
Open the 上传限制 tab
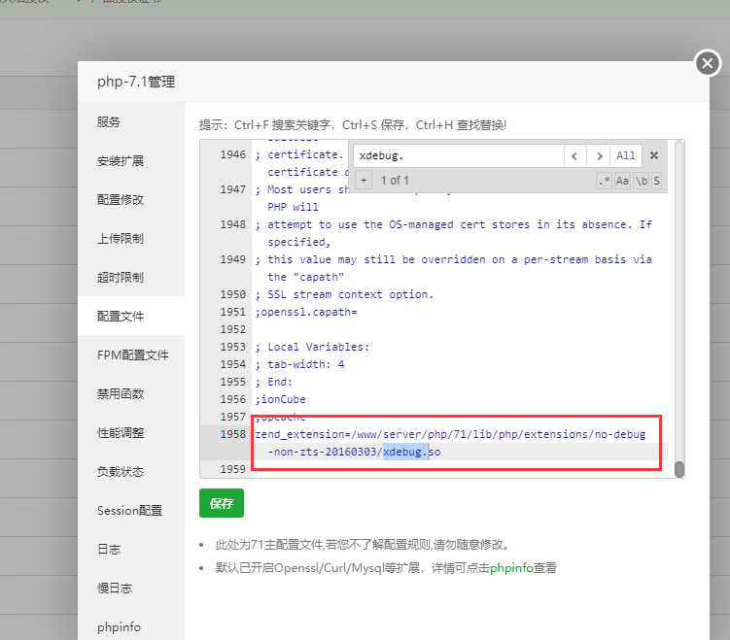pos(131,239)
